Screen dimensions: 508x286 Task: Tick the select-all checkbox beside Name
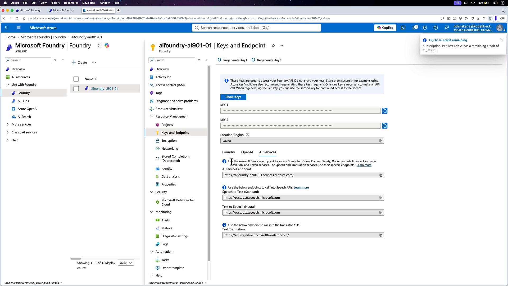click(x=76, y=79)
